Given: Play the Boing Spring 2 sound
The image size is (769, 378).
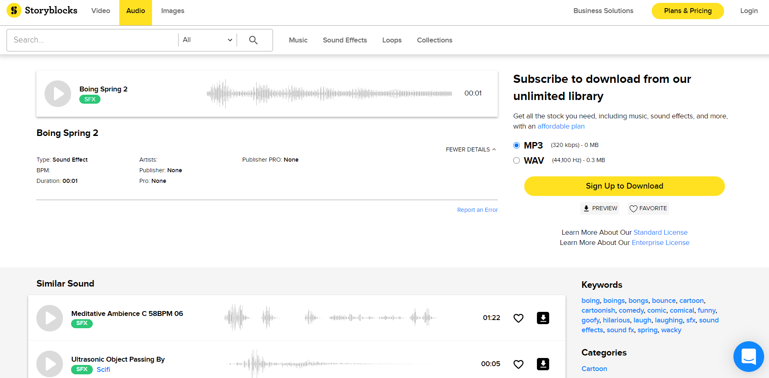Looking at the screenshot, I should 58,93.
